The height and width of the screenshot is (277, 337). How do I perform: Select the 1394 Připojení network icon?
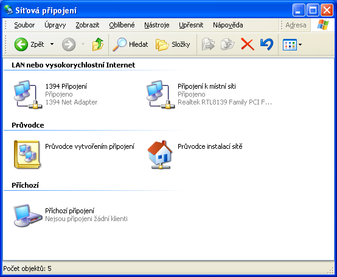click(x=28, y=94)
